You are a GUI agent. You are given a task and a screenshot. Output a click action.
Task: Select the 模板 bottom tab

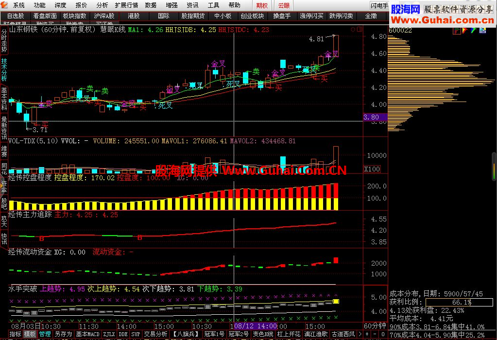point(30,334)
